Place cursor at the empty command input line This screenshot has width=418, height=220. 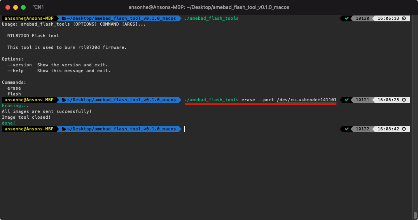tap(261, 129)
